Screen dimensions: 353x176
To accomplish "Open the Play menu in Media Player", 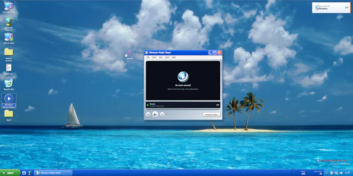I will [x=161, y=57].
